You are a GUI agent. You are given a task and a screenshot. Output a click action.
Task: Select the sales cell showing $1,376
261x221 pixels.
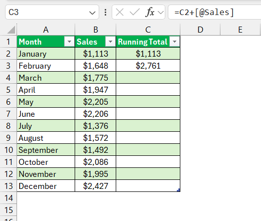click(96, 126)
